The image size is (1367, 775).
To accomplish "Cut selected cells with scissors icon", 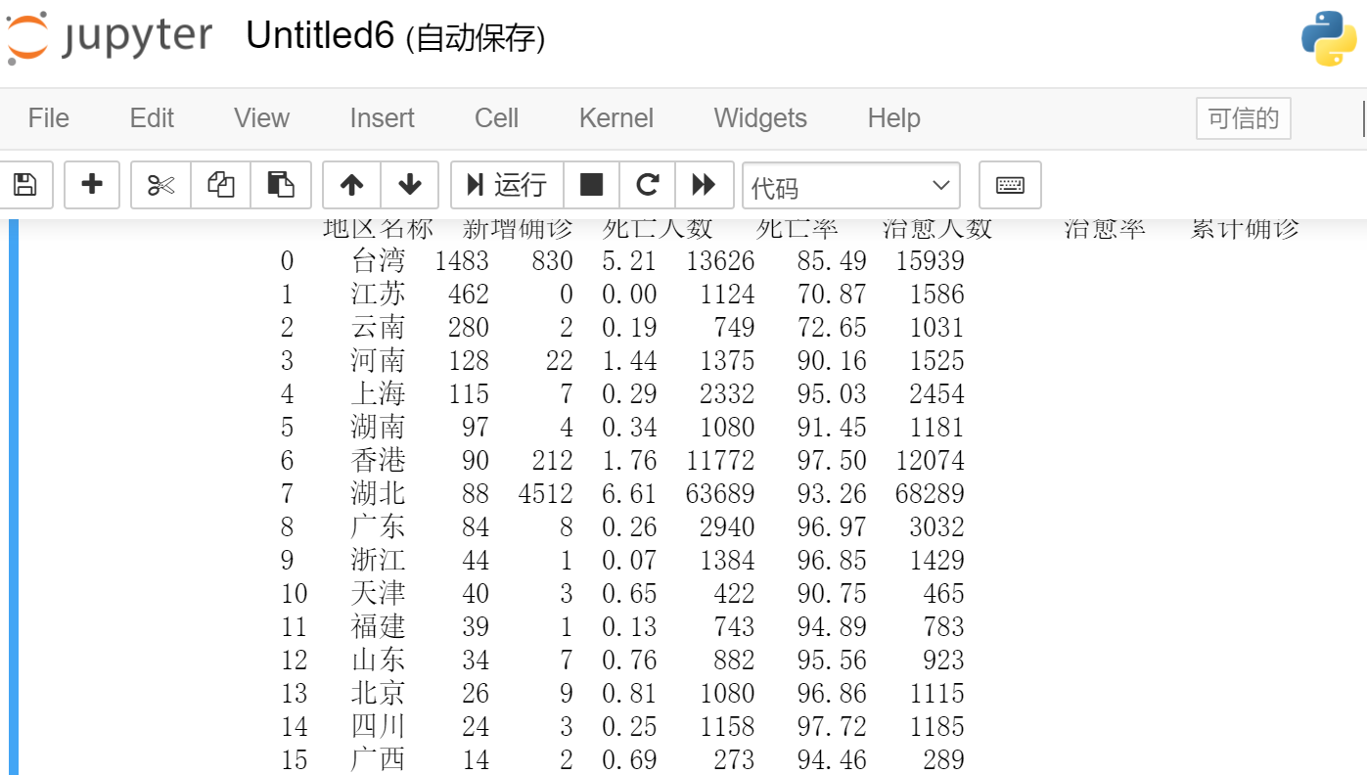I will [x=160, y=185].
